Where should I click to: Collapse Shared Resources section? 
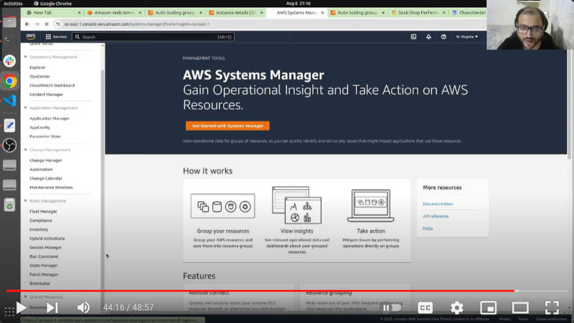click(25, 297)
